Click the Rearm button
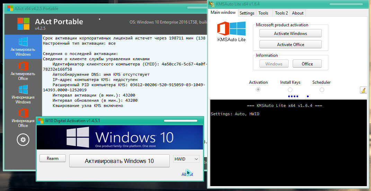The image size is (371, 191). tap(53, 158)
